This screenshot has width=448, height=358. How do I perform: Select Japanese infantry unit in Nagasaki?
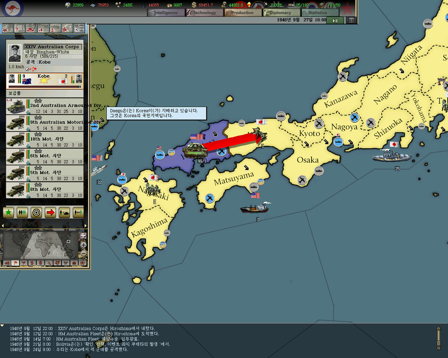click(152, 188)
